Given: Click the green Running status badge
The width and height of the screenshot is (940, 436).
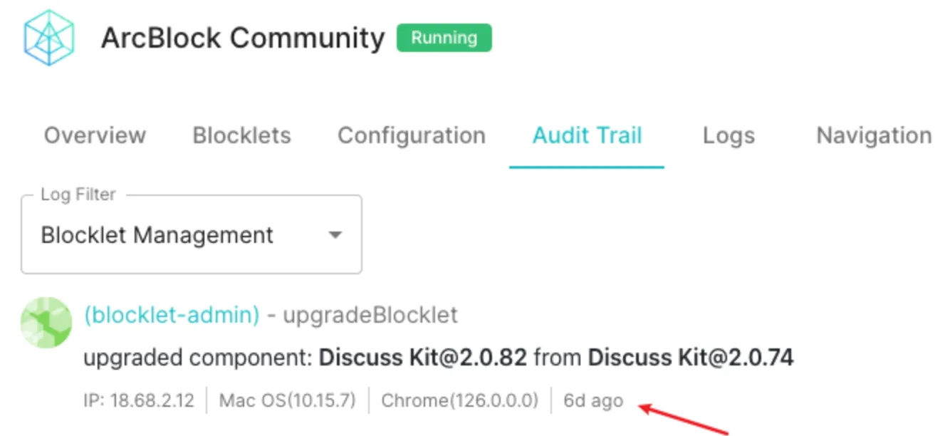Looking at the screenshot, I should [x=444, y=38].
